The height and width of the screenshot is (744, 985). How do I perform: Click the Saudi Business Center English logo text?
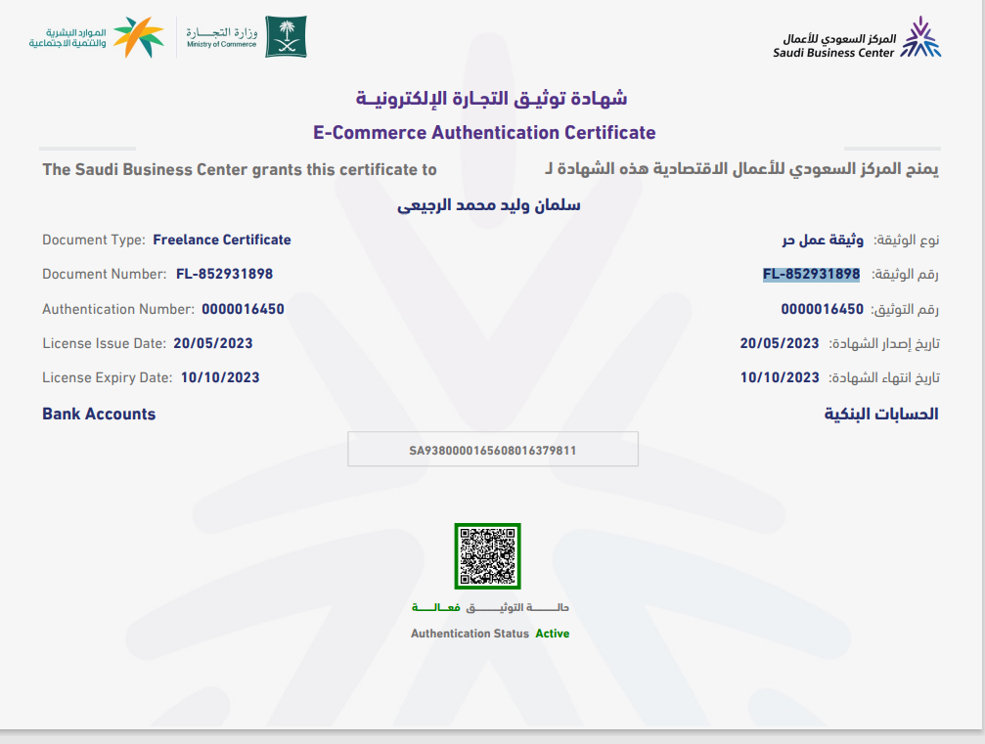tap(832, 53)
